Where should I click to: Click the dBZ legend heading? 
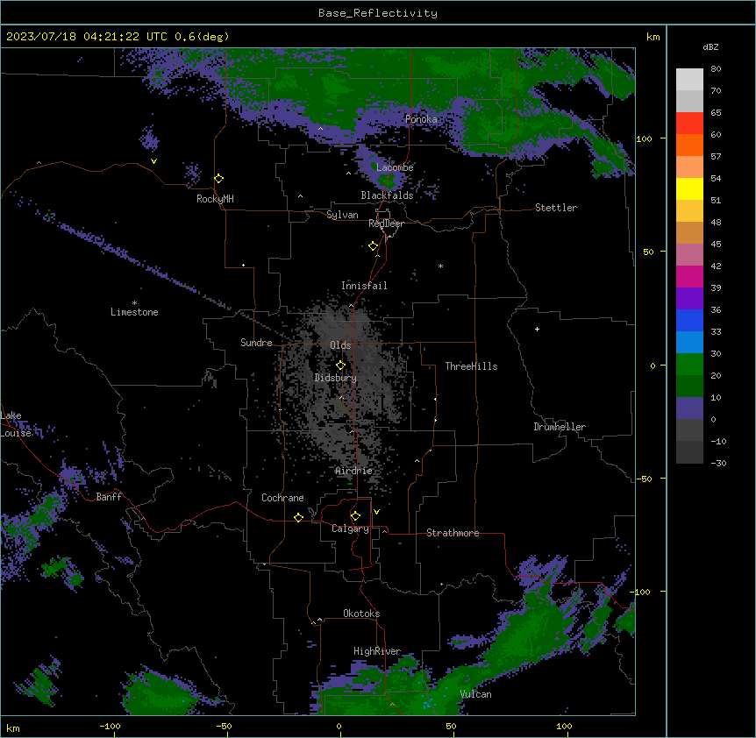coord(710,46)
